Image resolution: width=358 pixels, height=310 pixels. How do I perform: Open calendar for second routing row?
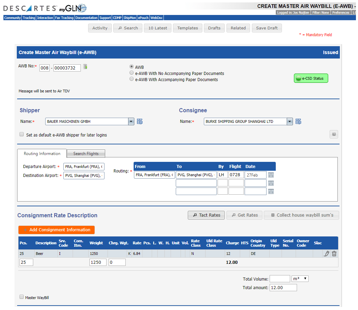(x=271, y=183)
